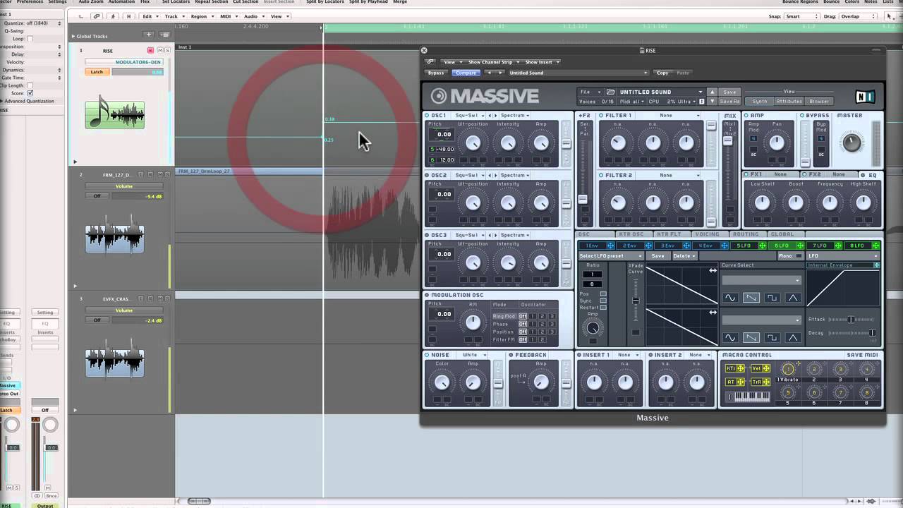The image size is (903, 508).
Task: Click the exclamation warning icon near CPU
Action: [701, 102]
